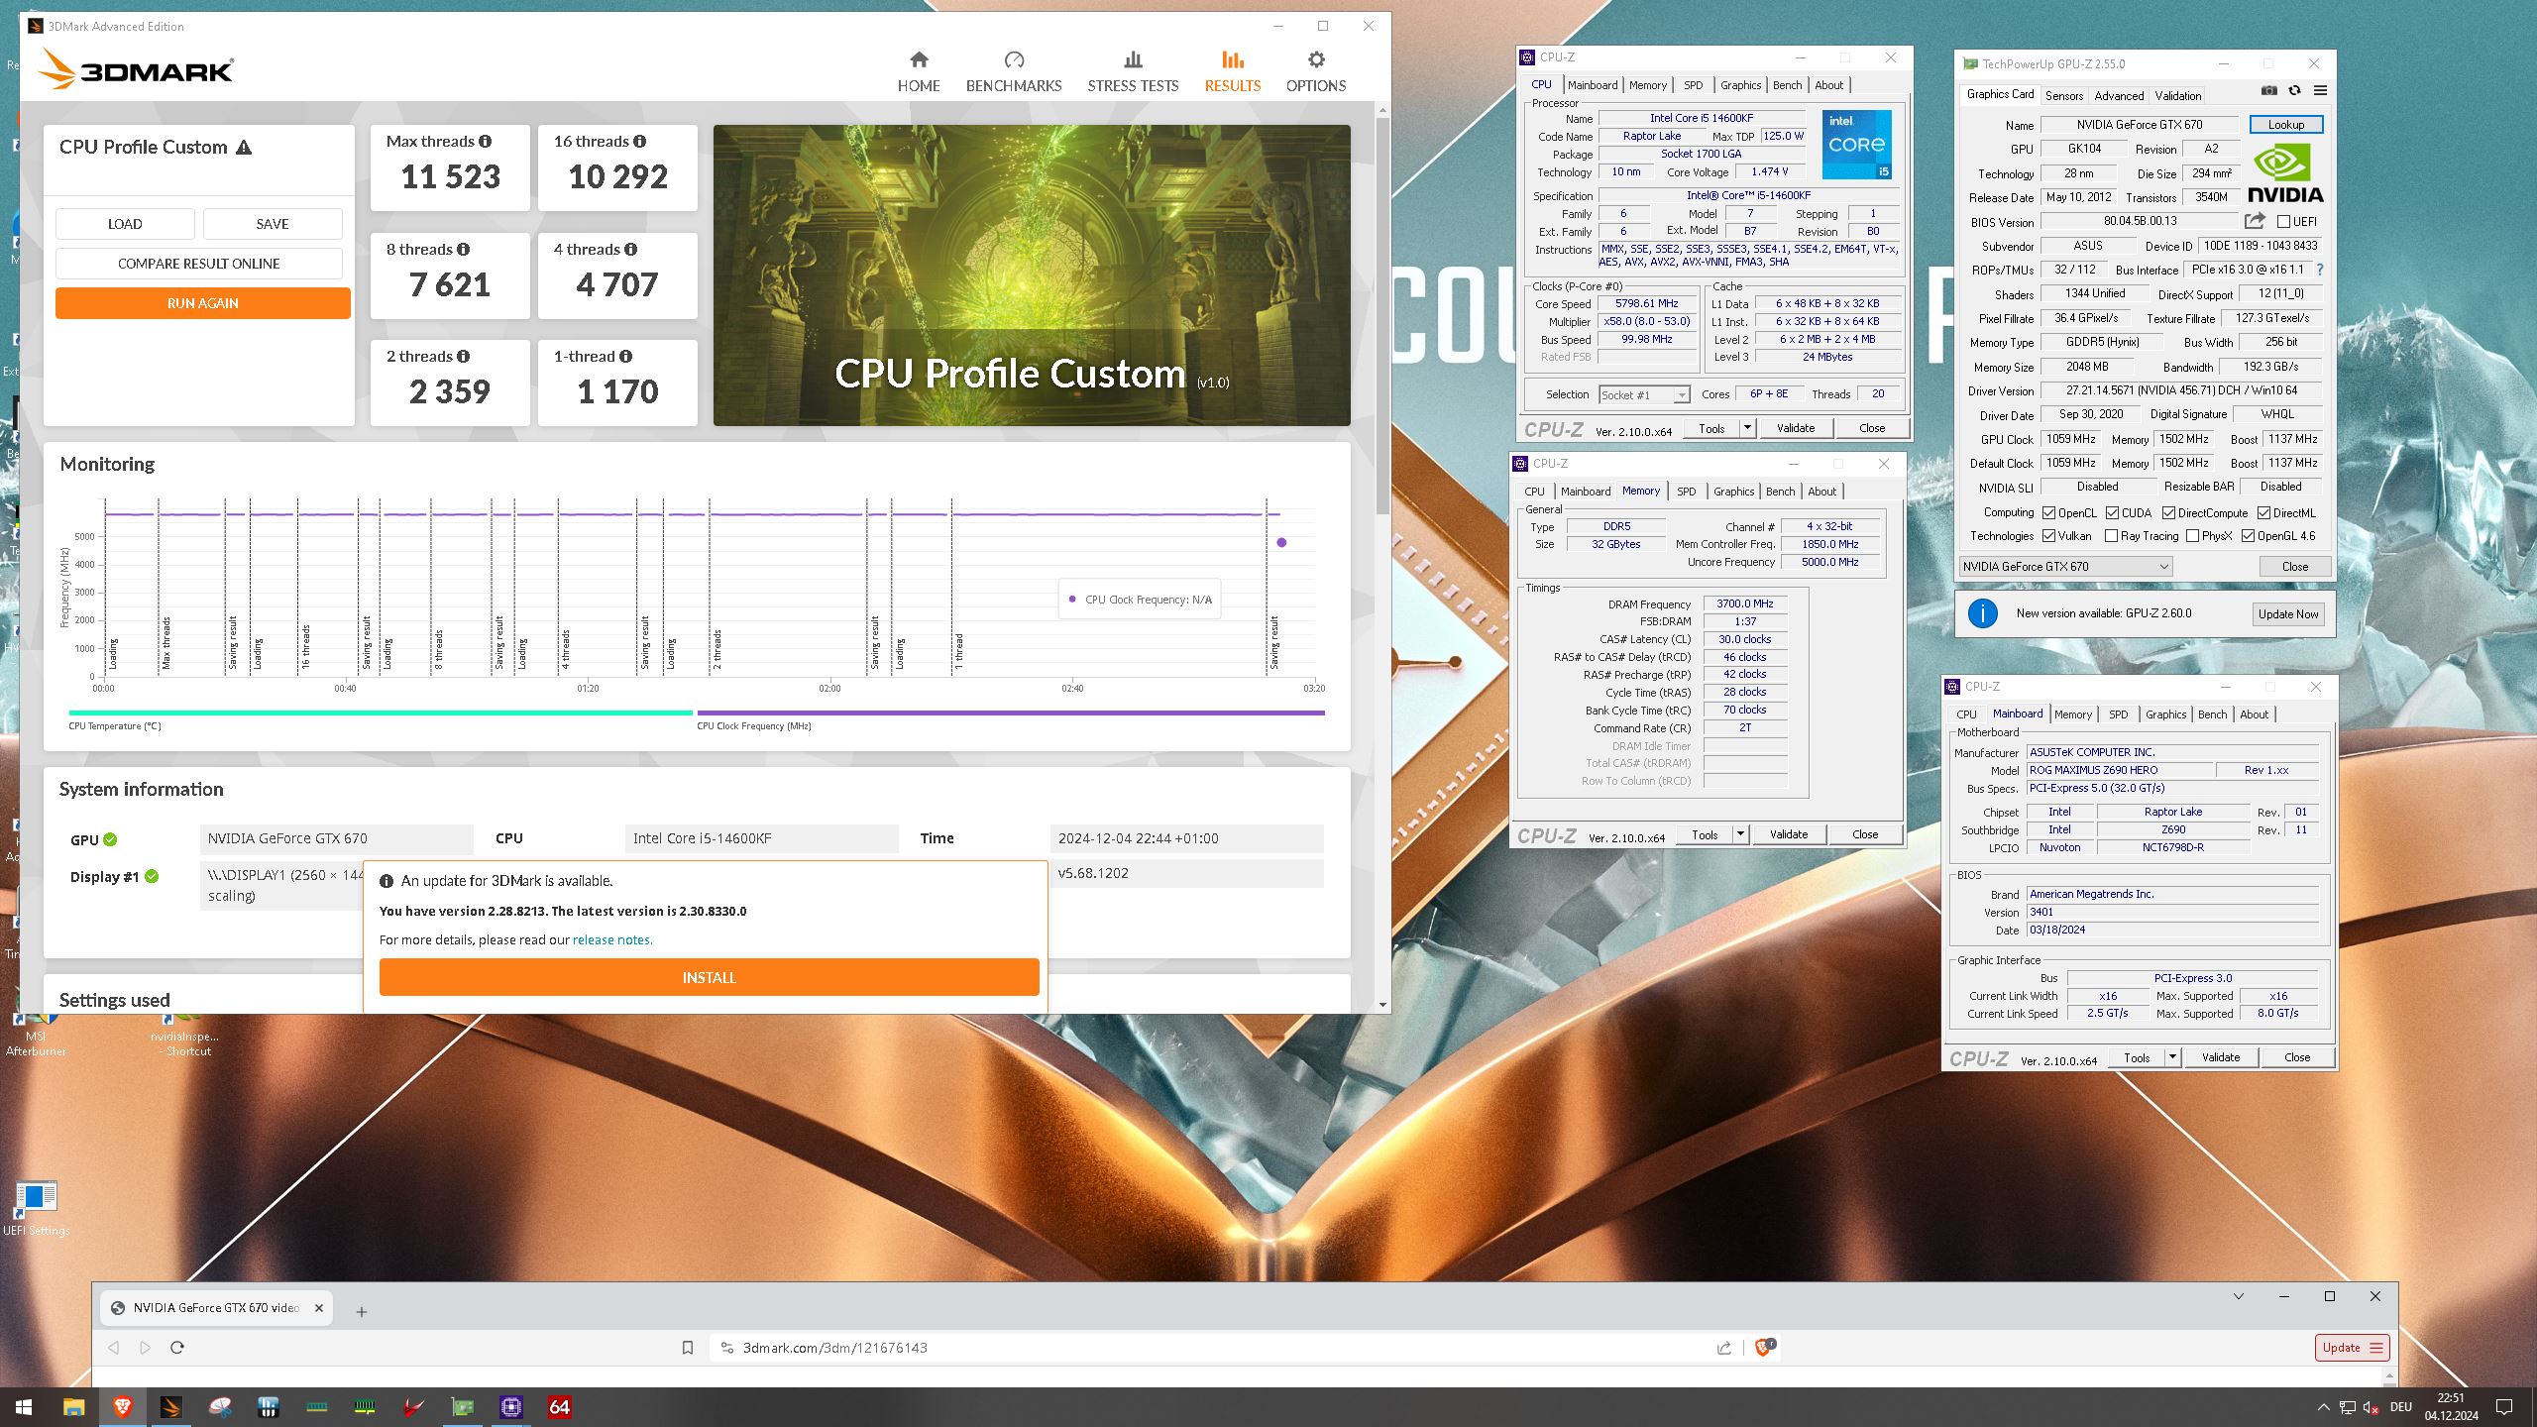
Task: Open GPU-Z hamburger menu
Action: click(x=2320, y=91)
